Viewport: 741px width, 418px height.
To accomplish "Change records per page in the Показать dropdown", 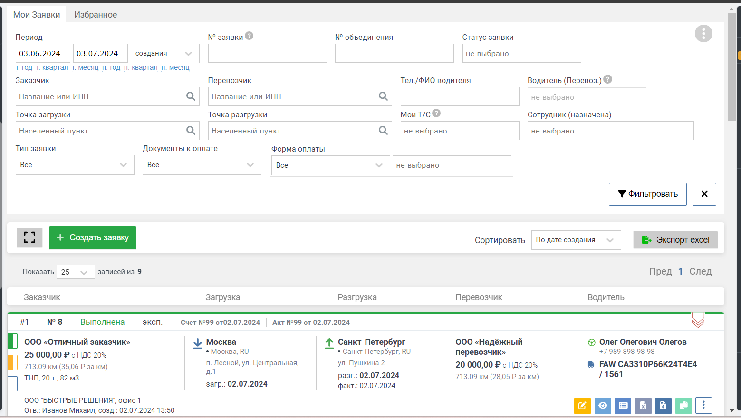I will click(x=75, y=271).
